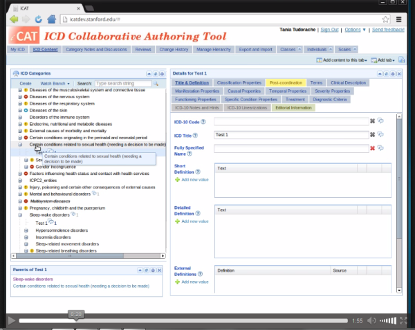Adjust the video volume level bars
Screen dimensions: 415x330
388,320
